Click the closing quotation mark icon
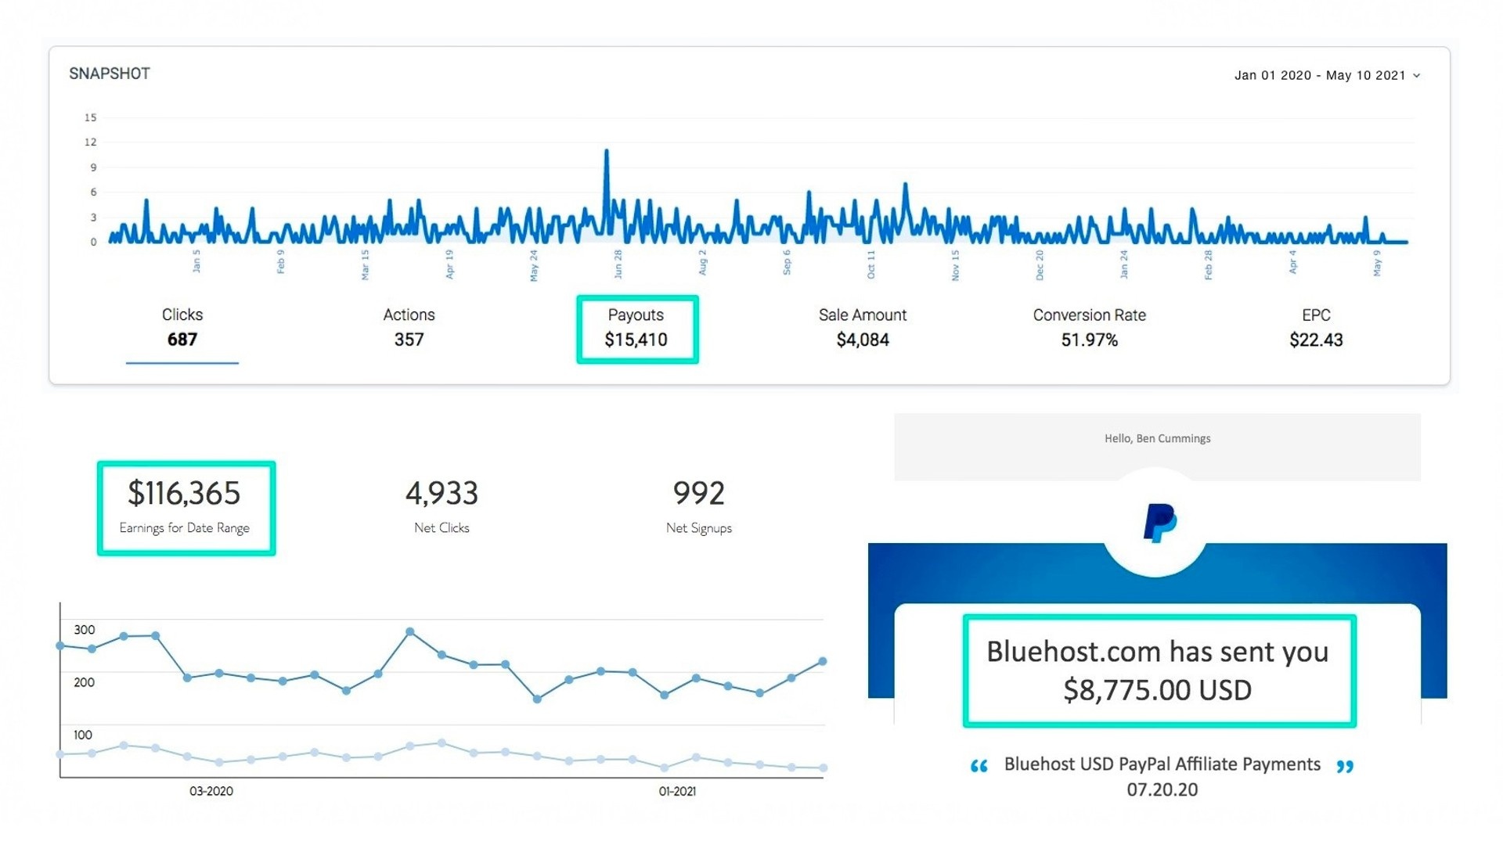The width and height of the screenshot is (1503, 845). [1345, 766]
